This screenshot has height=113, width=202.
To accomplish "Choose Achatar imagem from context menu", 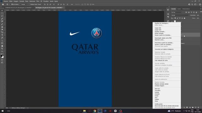I will coord(159,86).
